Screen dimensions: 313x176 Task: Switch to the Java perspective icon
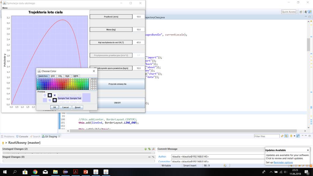point(306,12)
